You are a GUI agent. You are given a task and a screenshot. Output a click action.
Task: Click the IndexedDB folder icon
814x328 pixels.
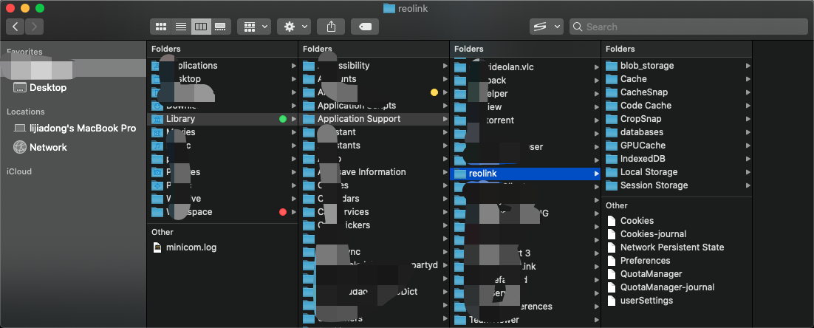coord(612,159)
